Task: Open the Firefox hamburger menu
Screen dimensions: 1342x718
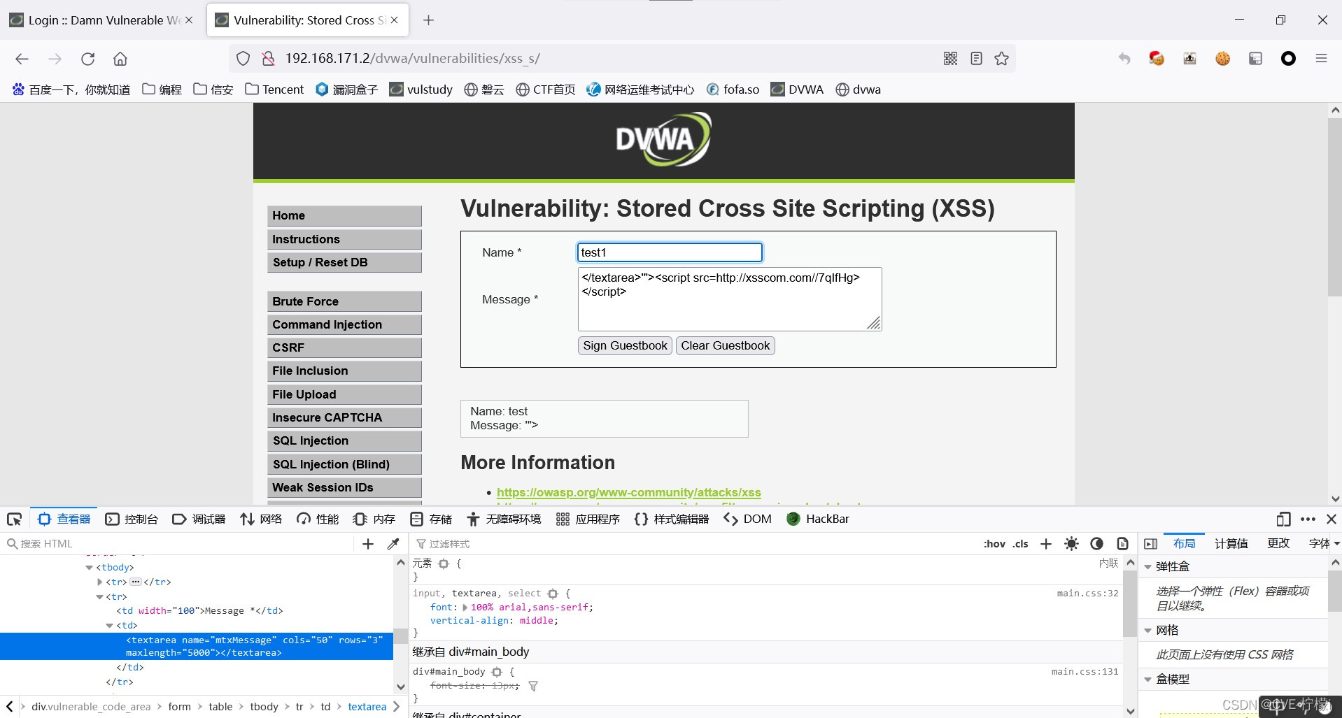Action: click(x=1321, y=59)
